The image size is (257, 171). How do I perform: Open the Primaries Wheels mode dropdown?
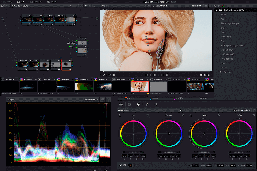(241, 110)
